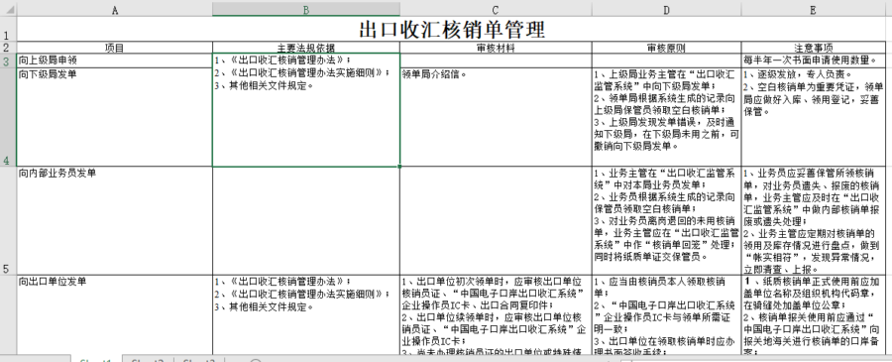Select 审核原则 cell starting 应当由核销员本人领取
The image size is (892, 362).
[666, 314]
